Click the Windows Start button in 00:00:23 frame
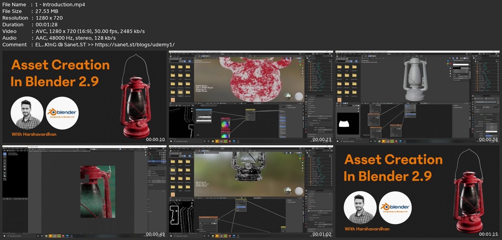Image resolution: width=502 pixels, height=240 pixels. (171, 141)
